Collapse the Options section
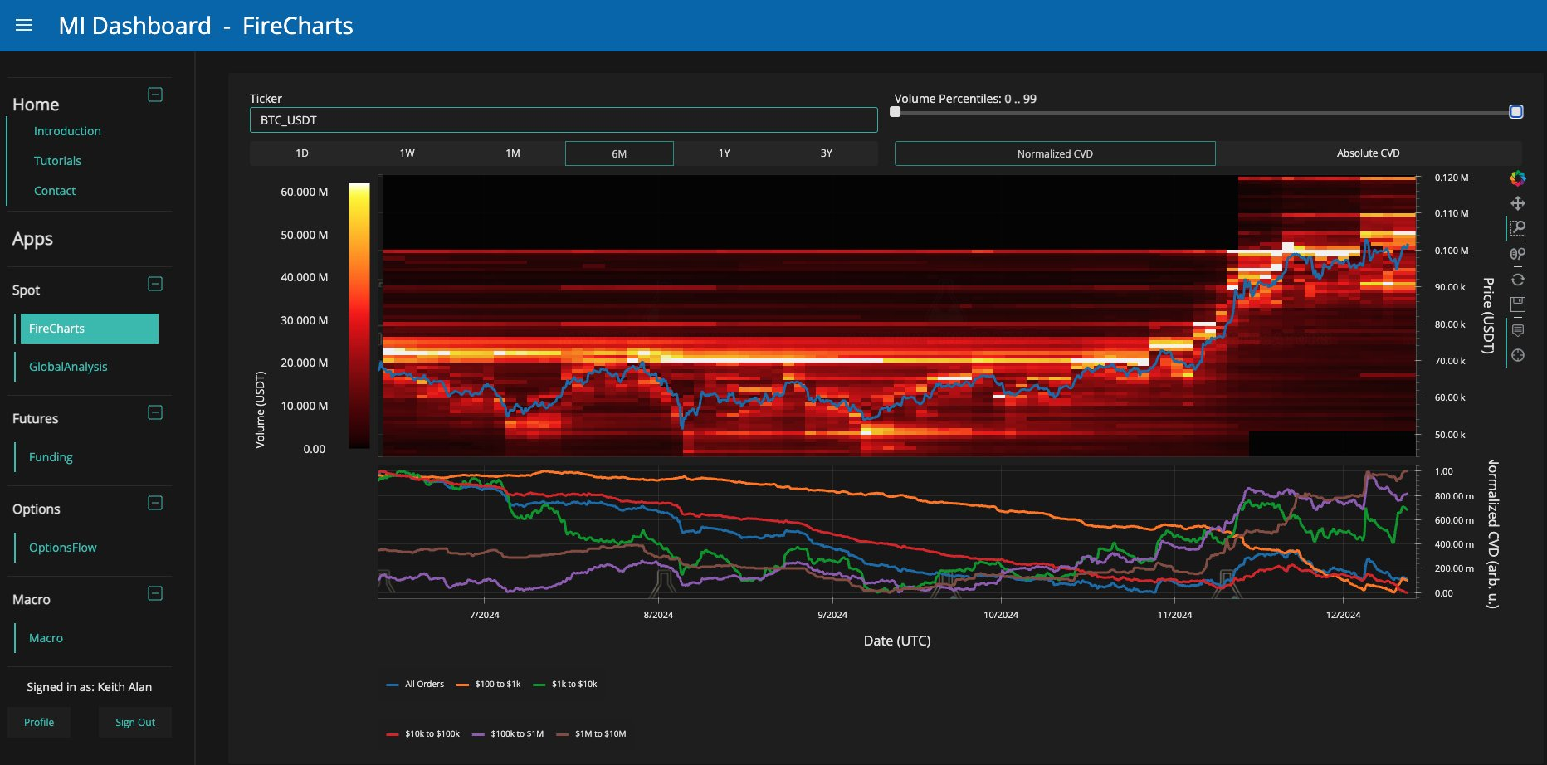 (x=155, y=503)
